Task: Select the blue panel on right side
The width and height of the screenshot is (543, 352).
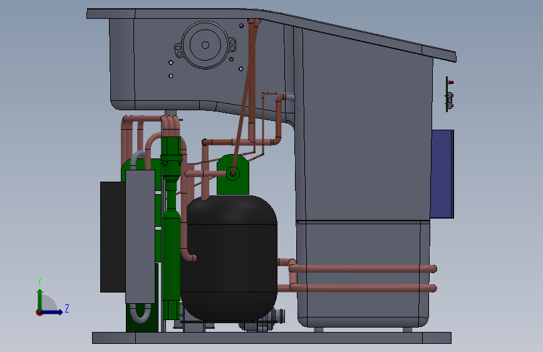Action: click(x=443, y=174)
